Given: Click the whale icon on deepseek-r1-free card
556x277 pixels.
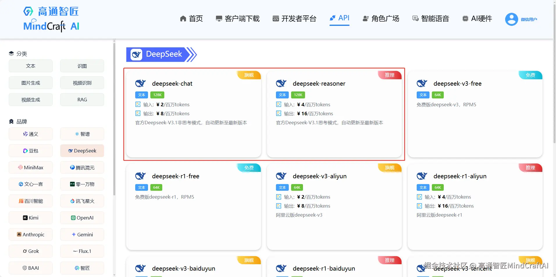Looking at the screenshot, I should (x=140, y=176).
